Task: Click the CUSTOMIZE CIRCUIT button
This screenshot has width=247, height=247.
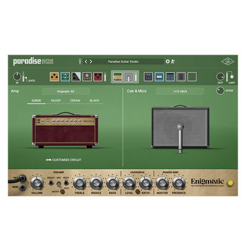Action: (x=64, y=160)
